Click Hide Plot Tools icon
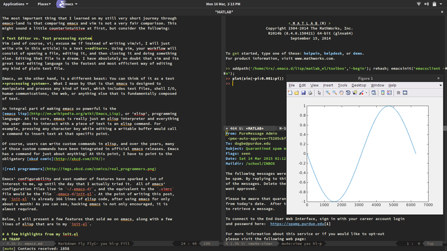The image size is (447, 251). coord(398,93)
